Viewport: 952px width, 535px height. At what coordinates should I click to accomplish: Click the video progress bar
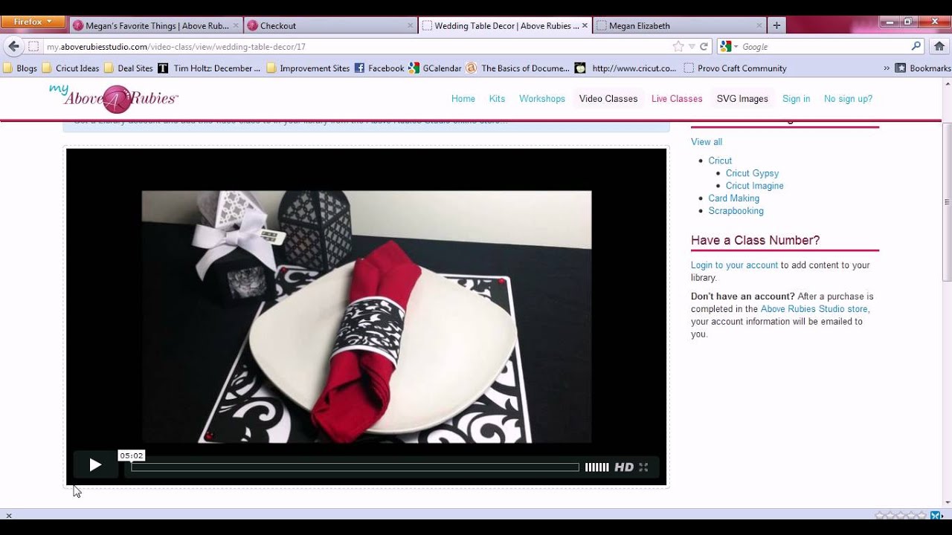(x=355, y=467)
